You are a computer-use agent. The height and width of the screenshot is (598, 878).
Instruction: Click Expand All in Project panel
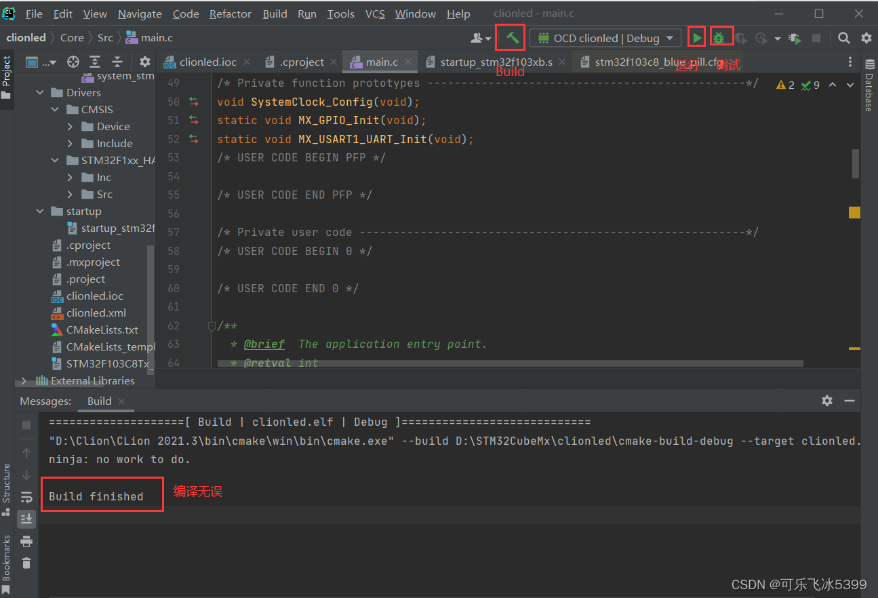coord(95,62)
